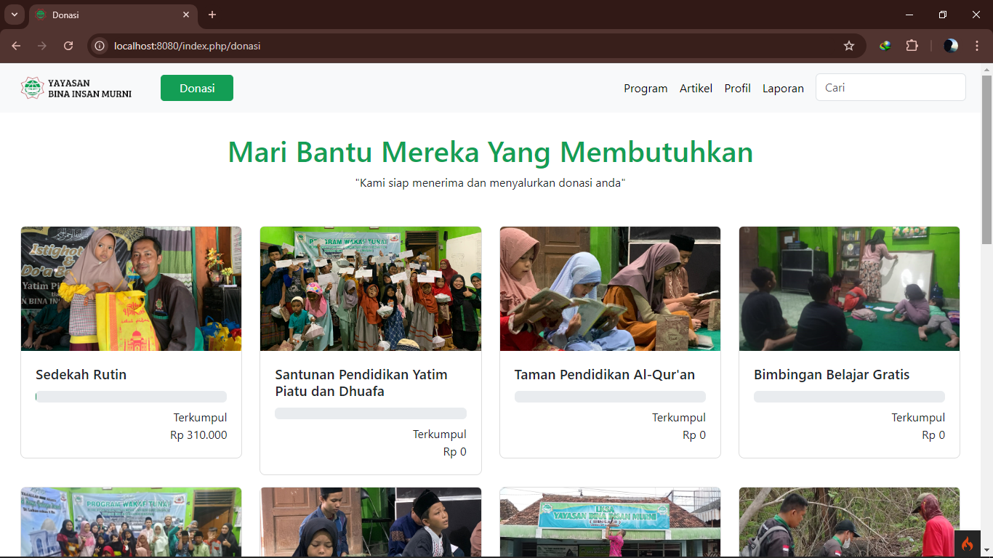This screenshot has height=558, width=993.
Task: Open the Program menu item
Action: pos(646,89)
